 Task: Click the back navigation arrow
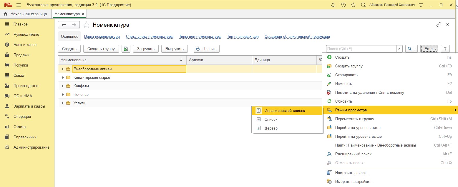click(63, 25)
